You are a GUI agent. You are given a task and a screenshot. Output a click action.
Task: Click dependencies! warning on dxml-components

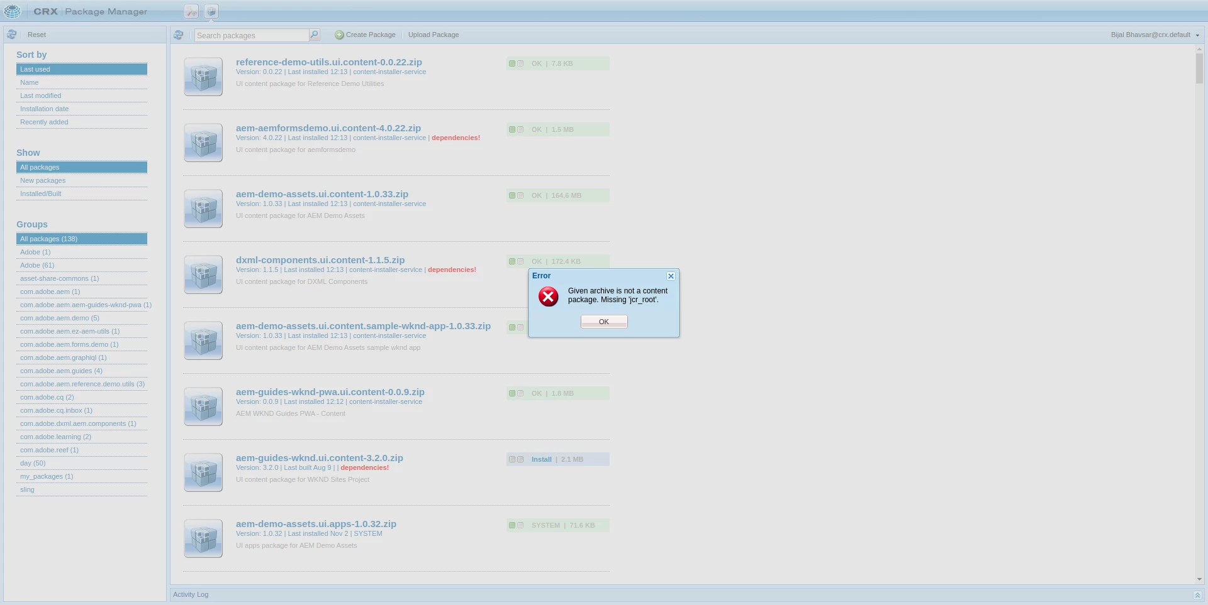point(452,270)
